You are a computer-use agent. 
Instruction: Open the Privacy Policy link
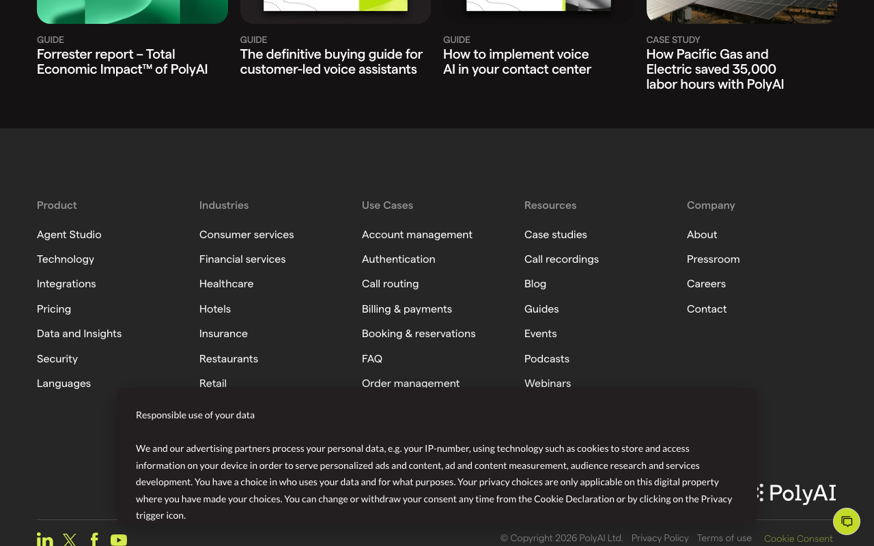[660, 538]
